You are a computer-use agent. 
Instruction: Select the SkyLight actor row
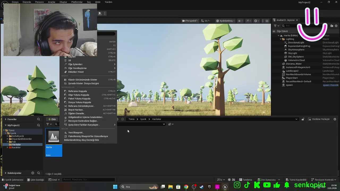tap(292, 53)
